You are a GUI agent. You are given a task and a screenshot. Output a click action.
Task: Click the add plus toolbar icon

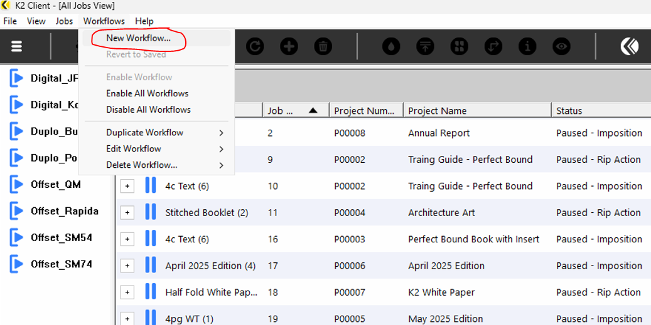pos(289,46)
